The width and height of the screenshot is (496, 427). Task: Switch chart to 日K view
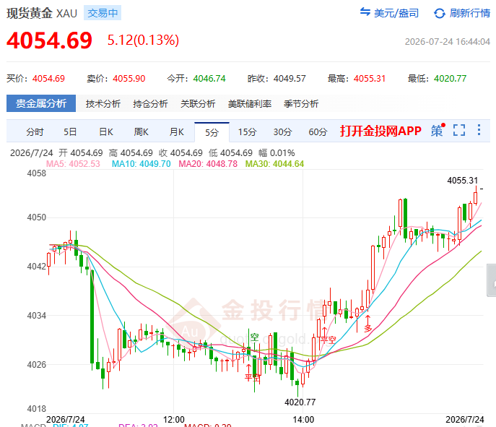[x=106, y=131]
